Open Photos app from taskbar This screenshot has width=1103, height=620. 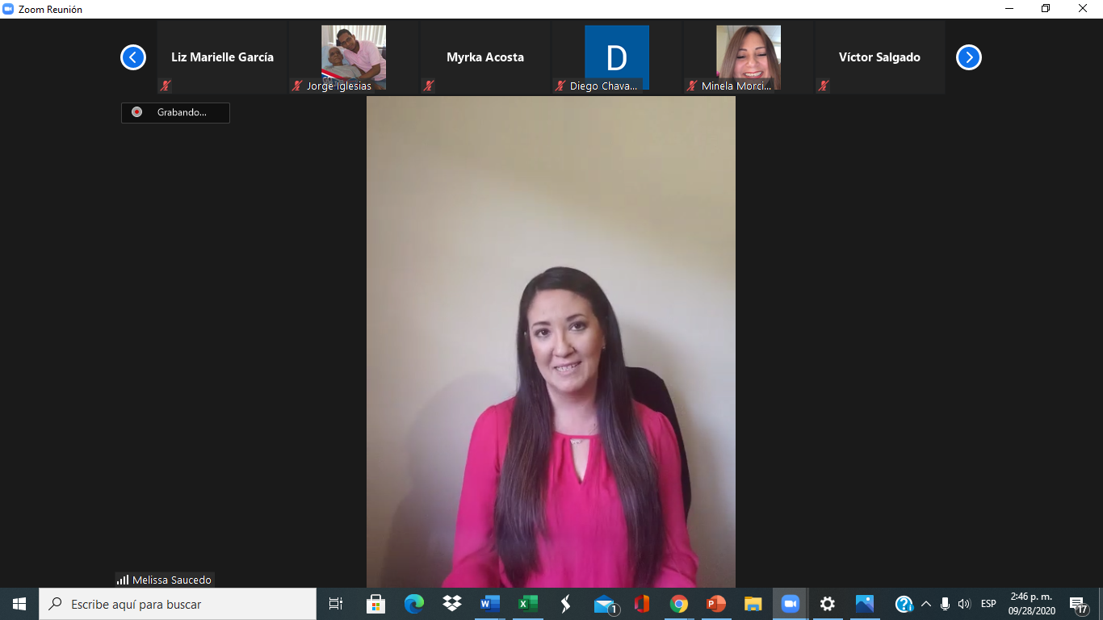pyautogui.click(x=865, y=604)
